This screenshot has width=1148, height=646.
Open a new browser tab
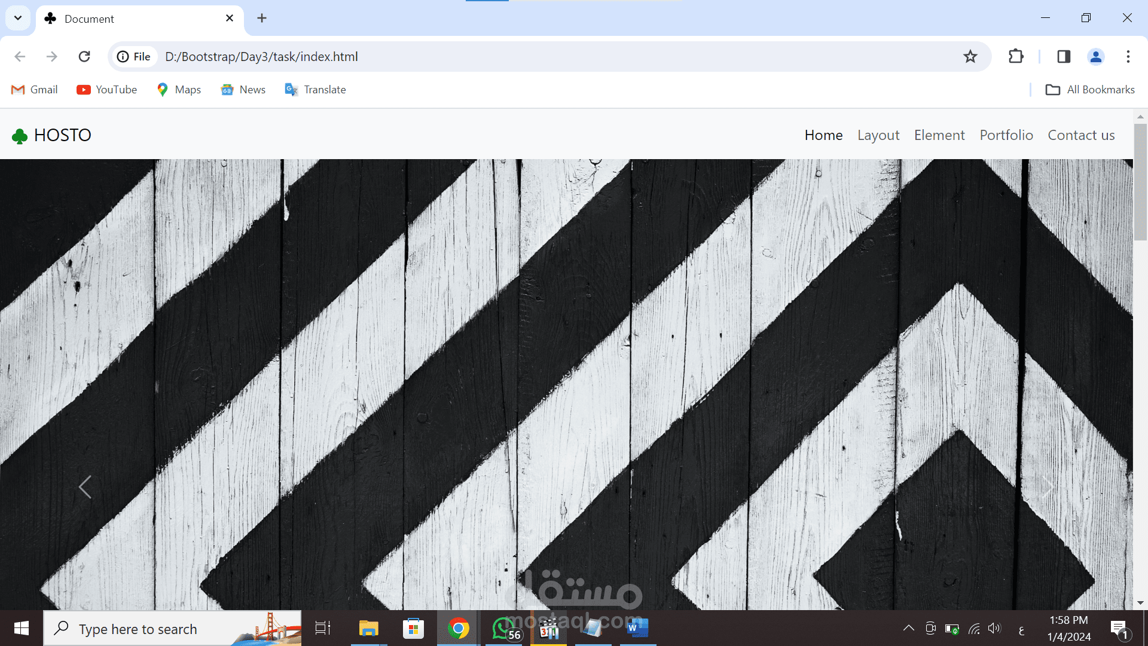pos(262,18)
